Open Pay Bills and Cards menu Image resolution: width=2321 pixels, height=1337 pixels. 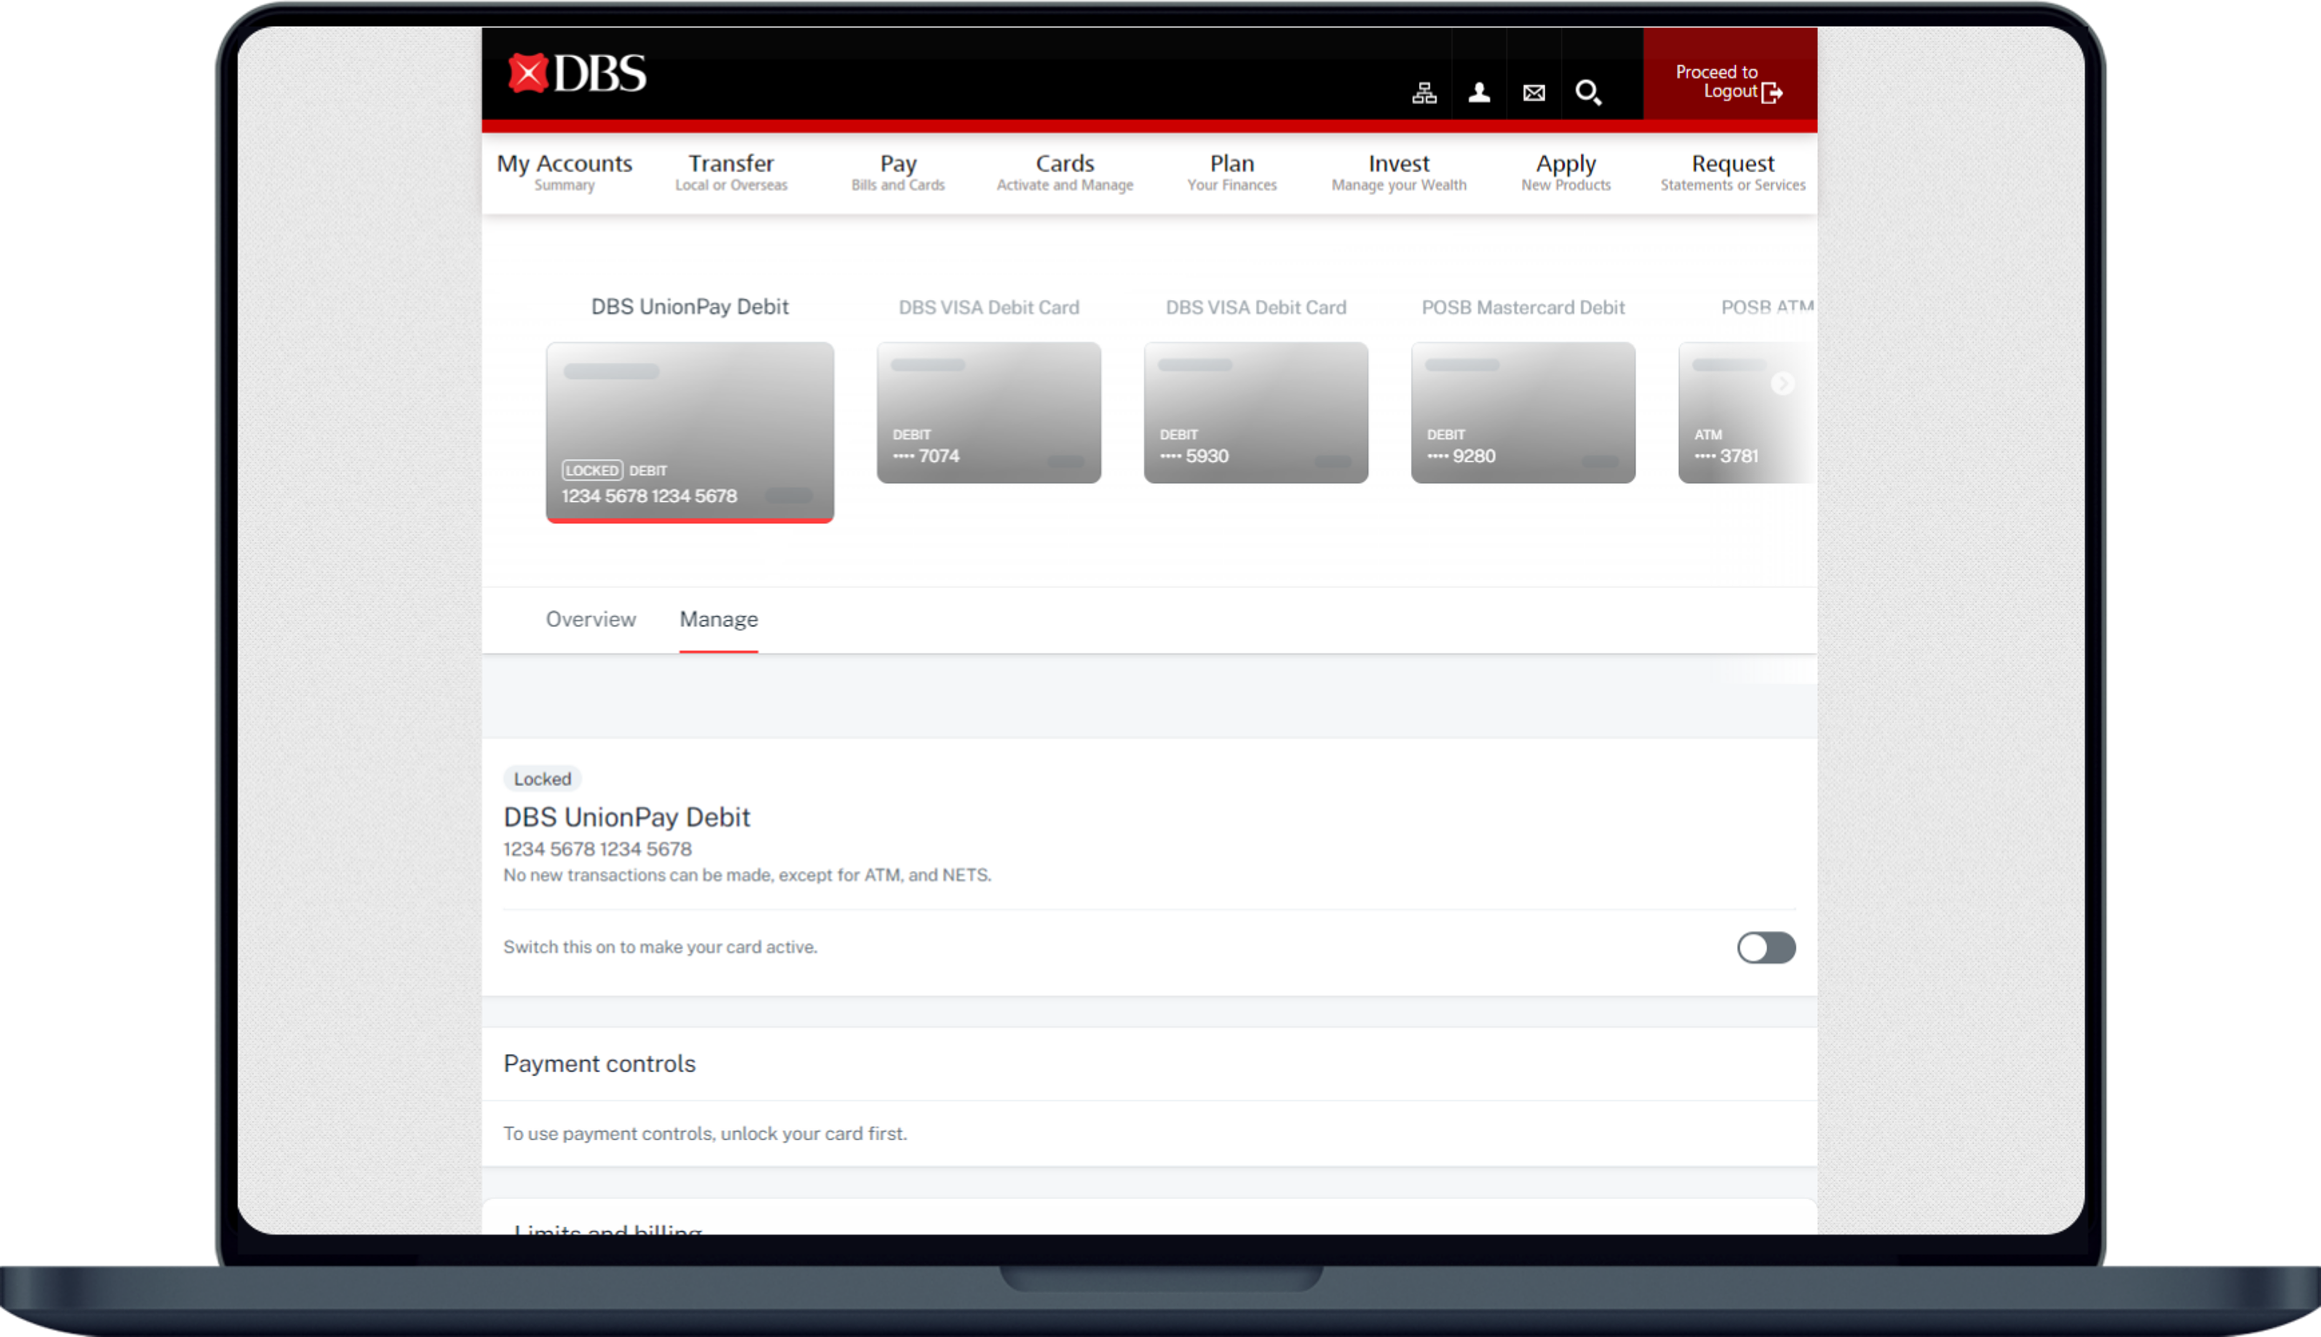[898, 172]
